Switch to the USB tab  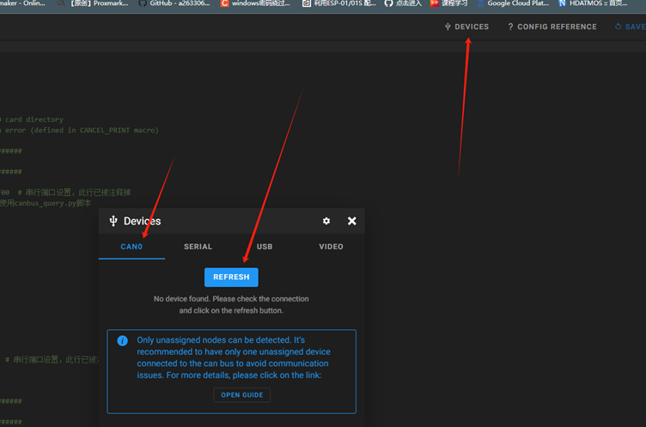(265, 247)
